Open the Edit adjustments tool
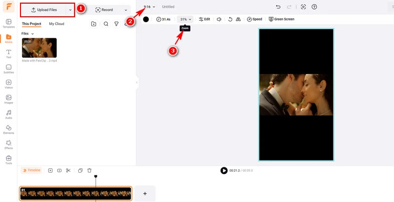394x202 pixels. click(204, 19)
